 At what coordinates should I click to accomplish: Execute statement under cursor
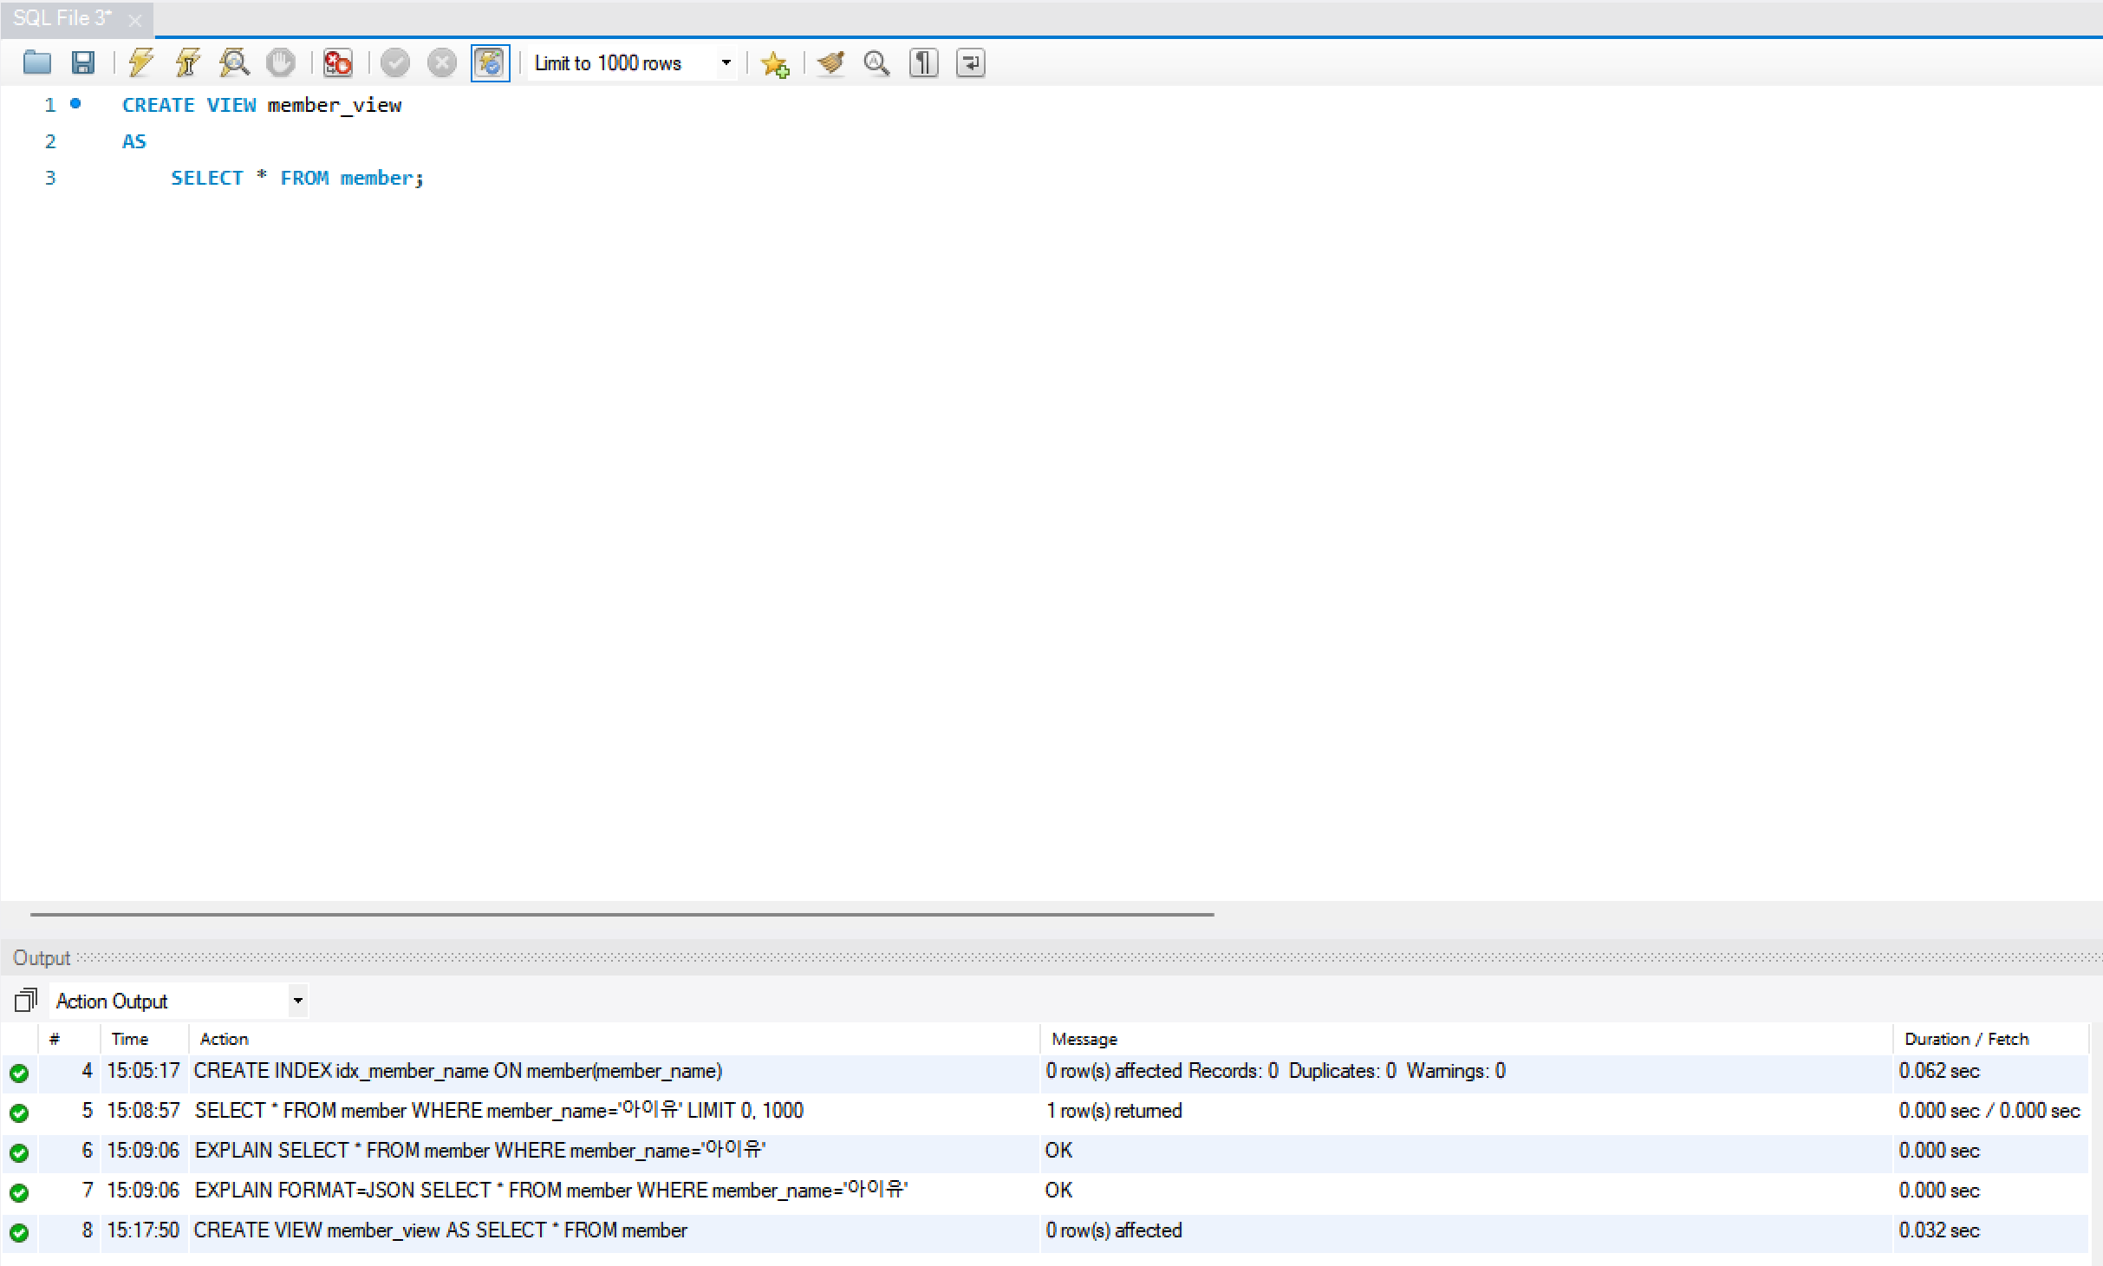tap(187, 62)
